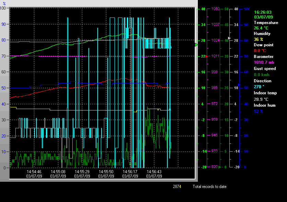Click the 2874 total records counter

[x=177, y=187]
